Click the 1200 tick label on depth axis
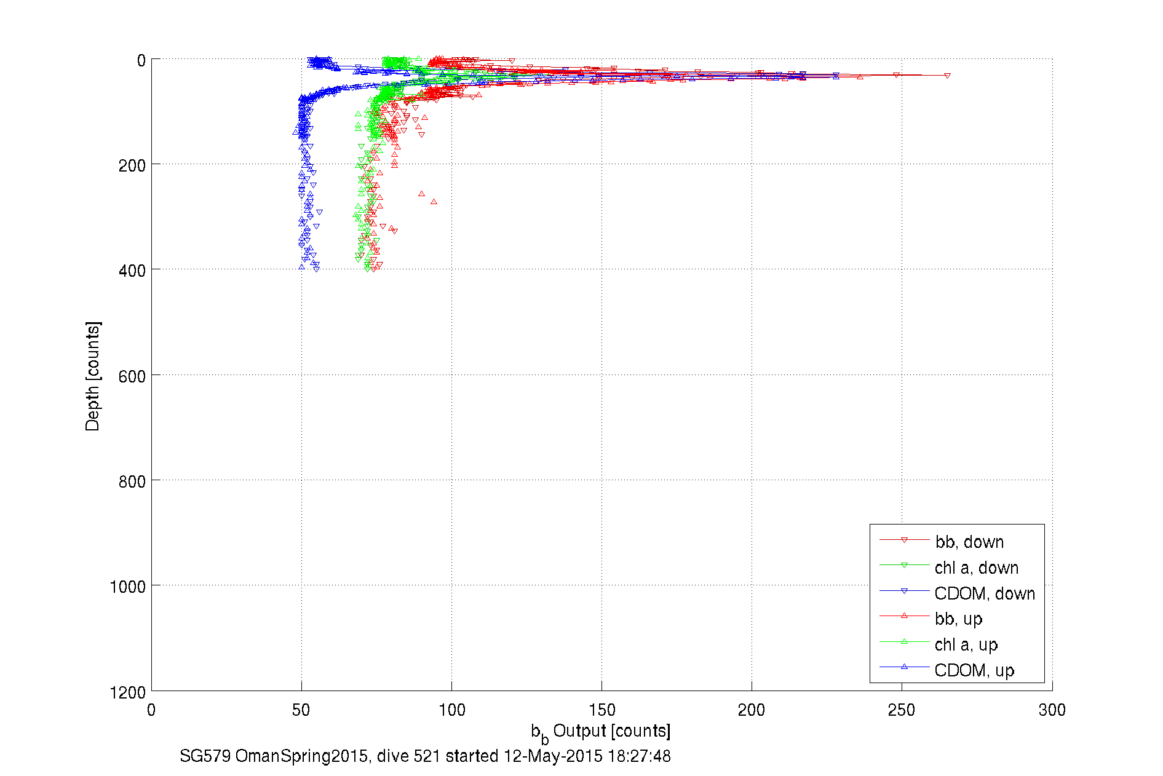This screenshot has height=776, width=1163. (x=127, y=692)
